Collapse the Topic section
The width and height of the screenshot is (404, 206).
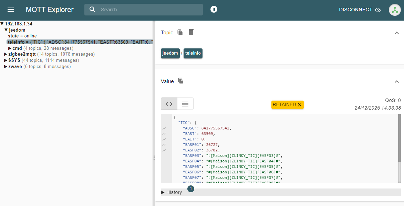pos(396,33)
